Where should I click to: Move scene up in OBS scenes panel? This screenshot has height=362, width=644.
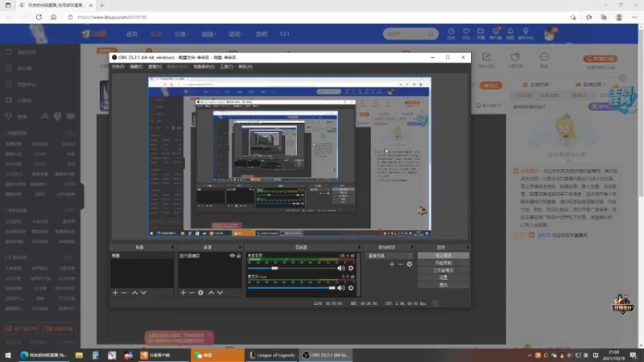[x=134, y=293]
